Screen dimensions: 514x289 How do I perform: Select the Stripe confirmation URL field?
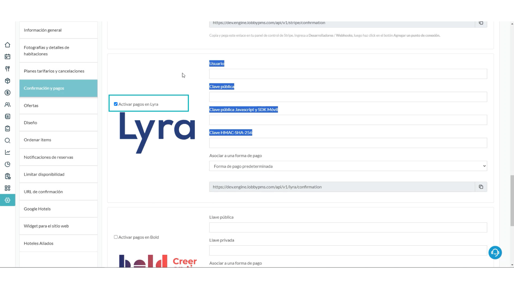[342, 23]
